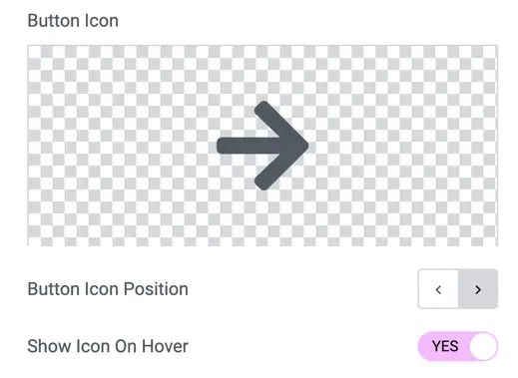Image resolution: width=518 pixels, height=378 pixels.
Task: Select the left chevron position button
Action: tap(438, 289)
